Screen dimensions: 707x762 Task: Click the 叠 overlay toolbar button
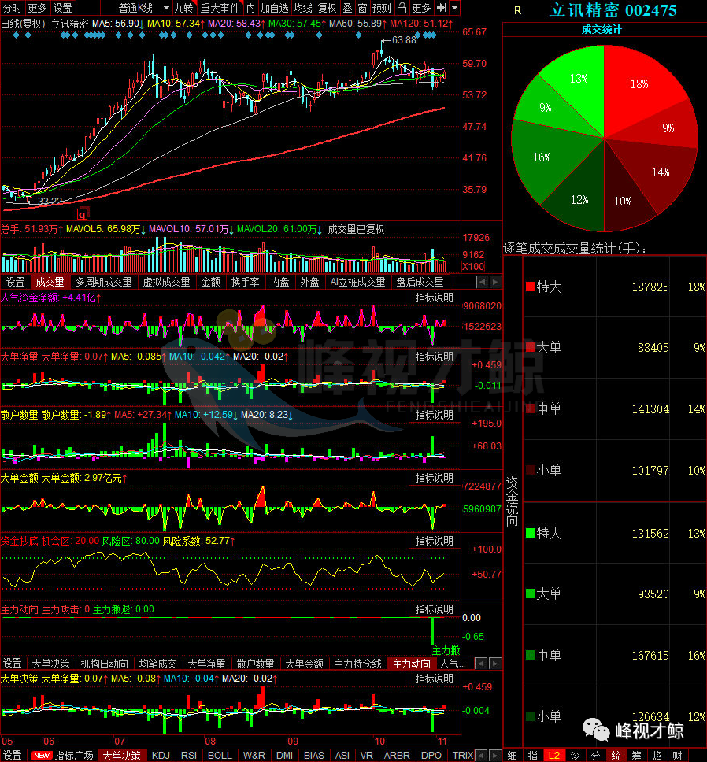click(x=347, y=8)
